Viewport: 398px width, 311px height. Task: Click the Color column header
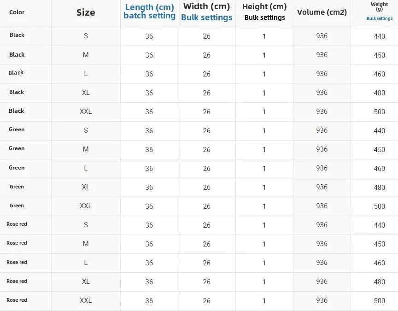17,12
